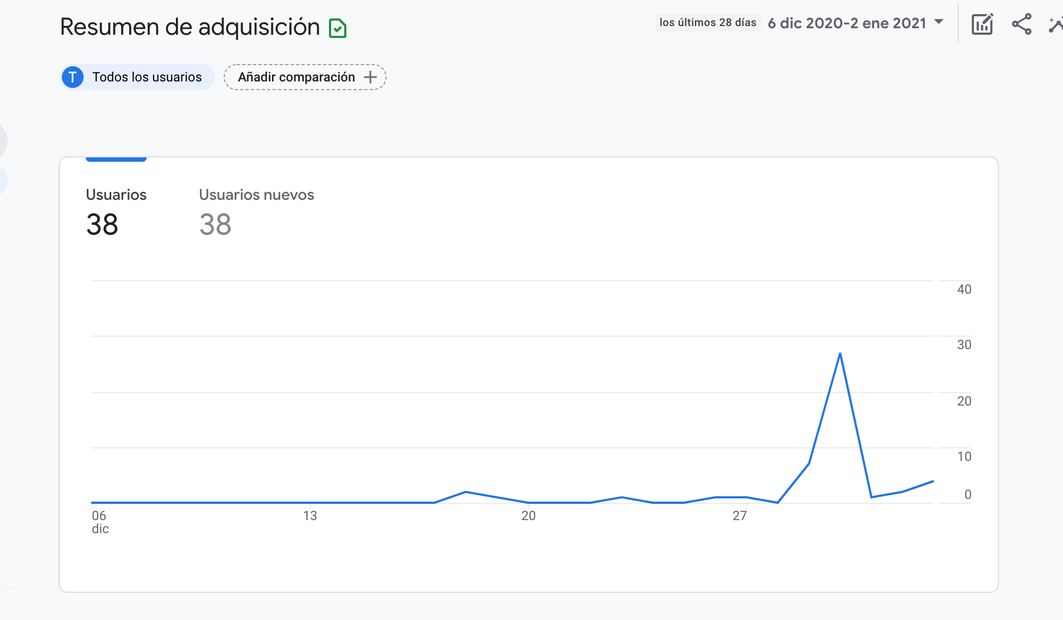The width and height of the screenshot is (1063, 620).
Task: Click the green report status checkmark icon
Action: [x=338, y=28]
